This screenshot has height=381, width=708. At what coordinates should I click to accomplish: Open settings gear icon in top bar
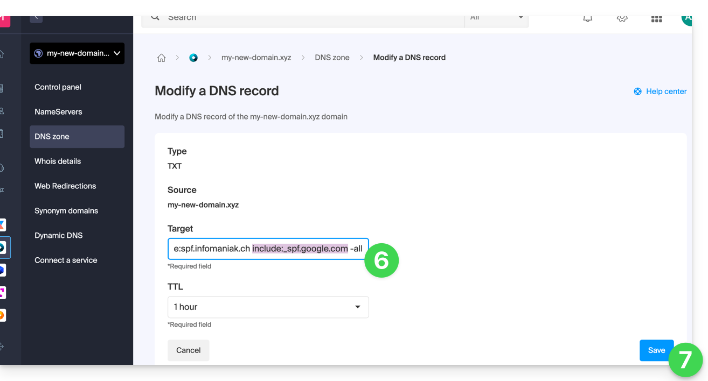(x=622, y=19)
